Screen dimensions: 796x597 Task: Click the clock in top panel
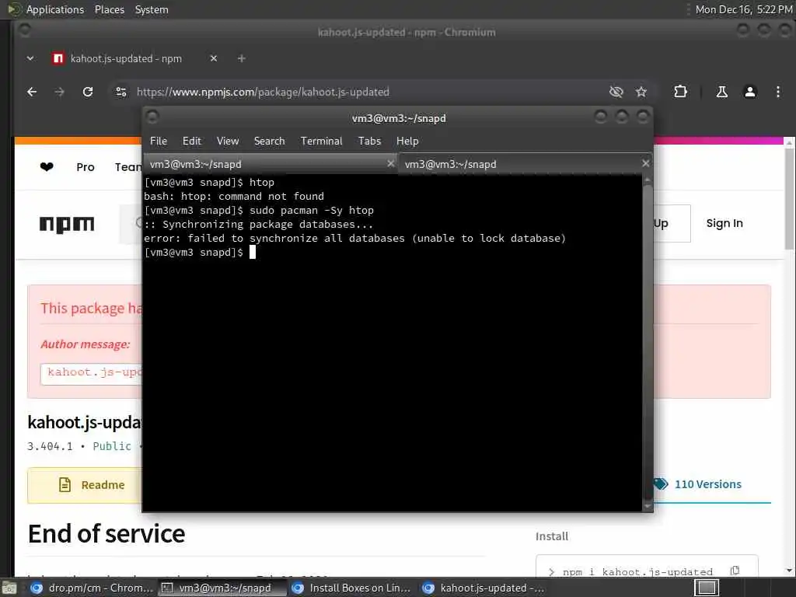click(x=744, y=9)
